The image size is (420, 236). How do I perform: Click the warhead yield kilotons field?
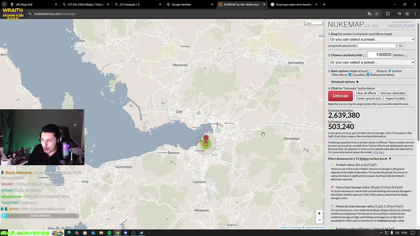pos(380,55)
